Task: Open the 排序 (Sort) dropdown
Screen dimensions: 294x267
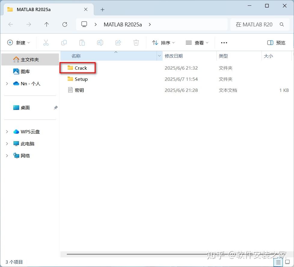Action: 163,43
